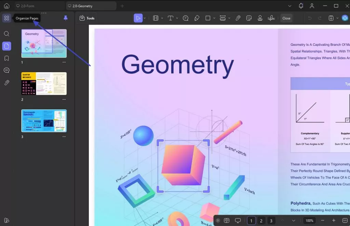Toggle the two-page reading view
The height and width of the screenshot is (226, 350).
tap(226, 221)
